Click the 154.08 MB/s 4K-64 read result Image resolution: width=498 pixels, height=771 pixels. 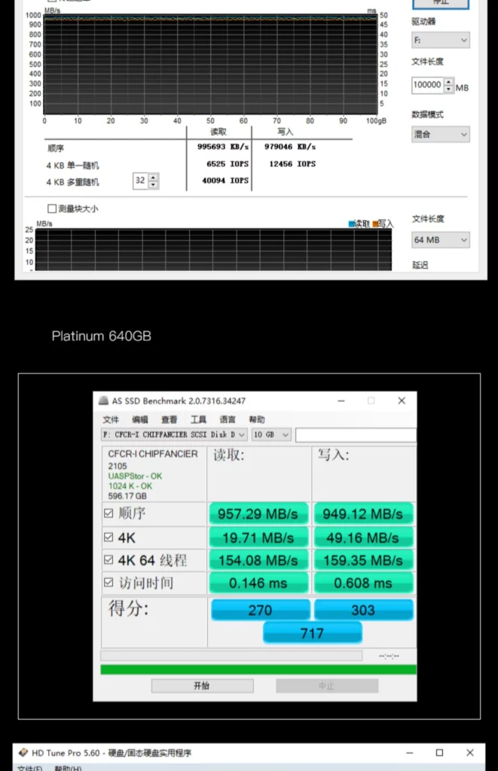(x=258, y=560)
